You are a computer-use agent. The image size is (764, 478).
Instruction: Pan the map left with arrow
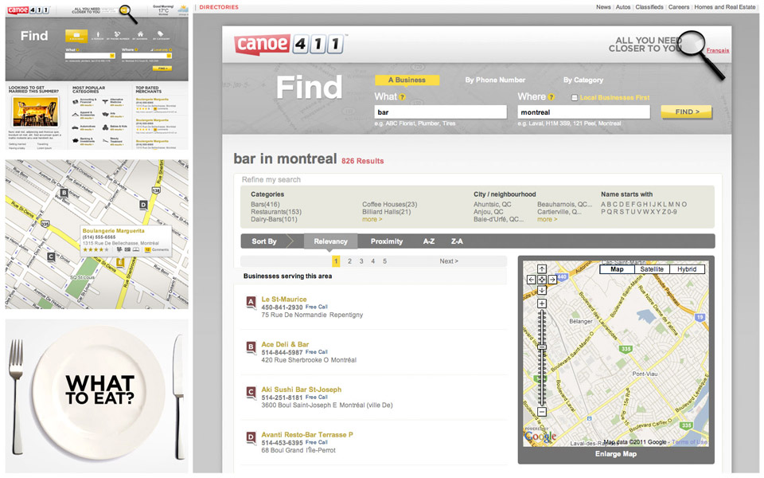pos(531,280)
